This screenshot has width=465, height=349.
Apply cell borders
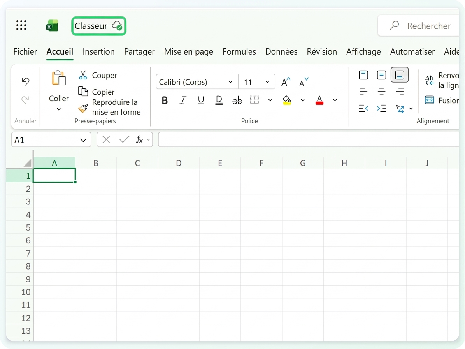(x=254, y=100)
